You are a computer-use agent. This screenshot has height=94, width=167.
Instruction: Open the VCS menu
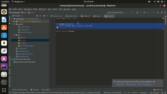[x=60, y=9]
